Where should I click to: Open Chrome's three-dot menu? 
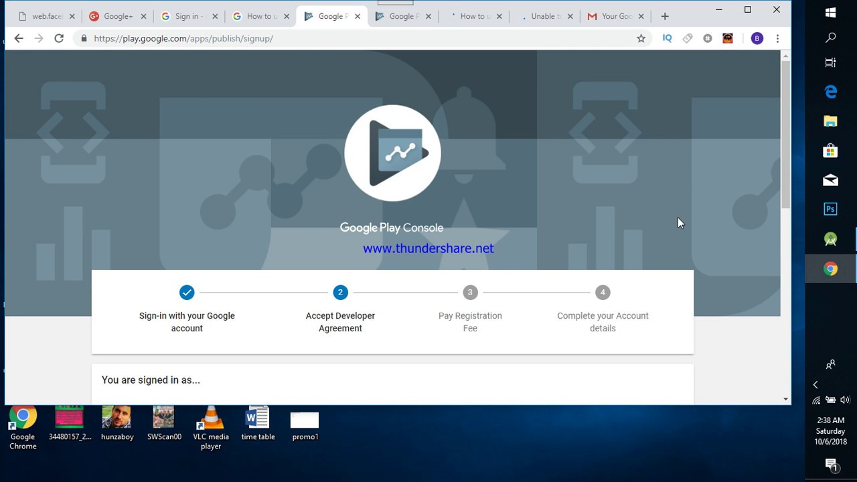777,39
